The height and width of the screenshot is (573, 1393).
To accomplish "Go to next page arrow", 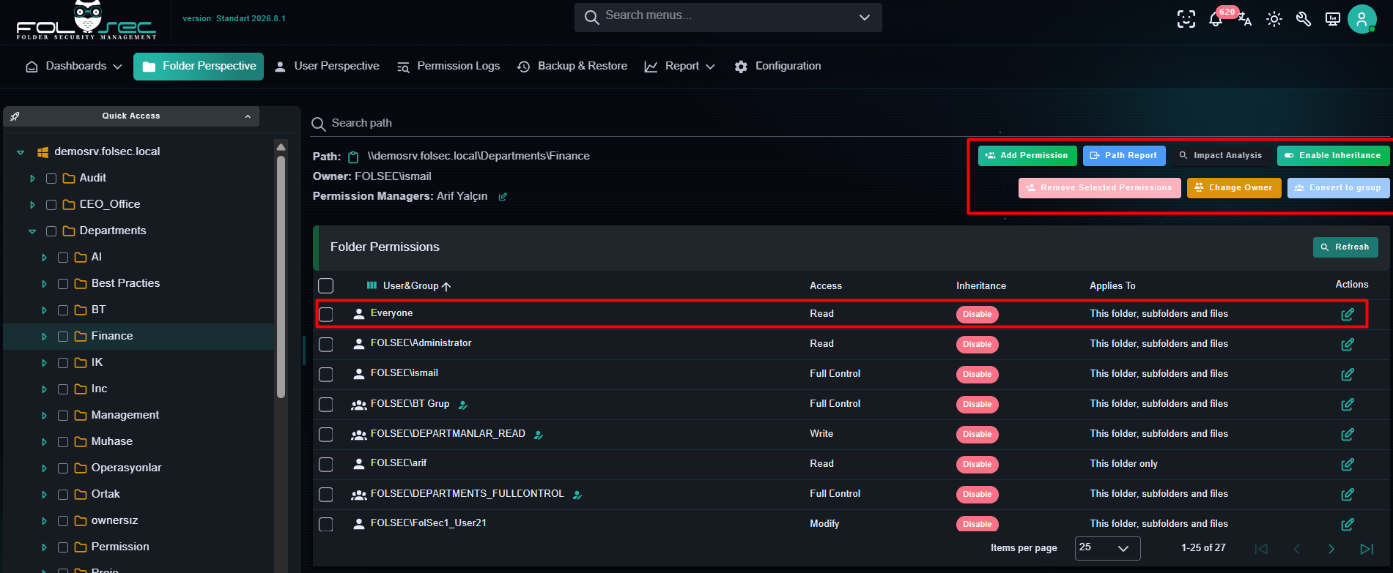I will pos(1331,548).
